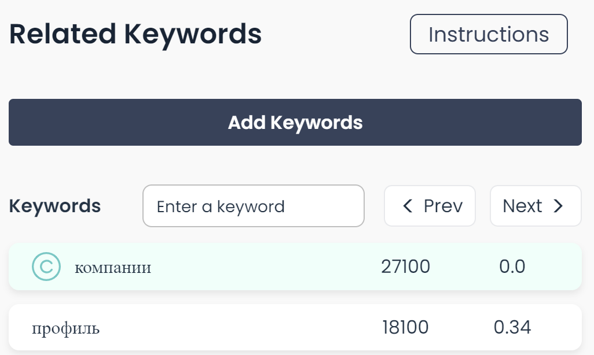Image resolution: width=594 pixels, height=355 pixels.
Task: Click the left chevron in Prev
Action: [x=408, y=206]
